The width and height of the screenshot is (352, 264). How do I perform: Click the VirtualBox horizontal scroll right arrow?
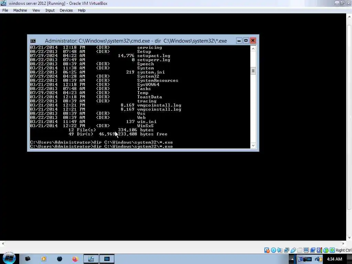pyautogui.click(x=343, y=244)
